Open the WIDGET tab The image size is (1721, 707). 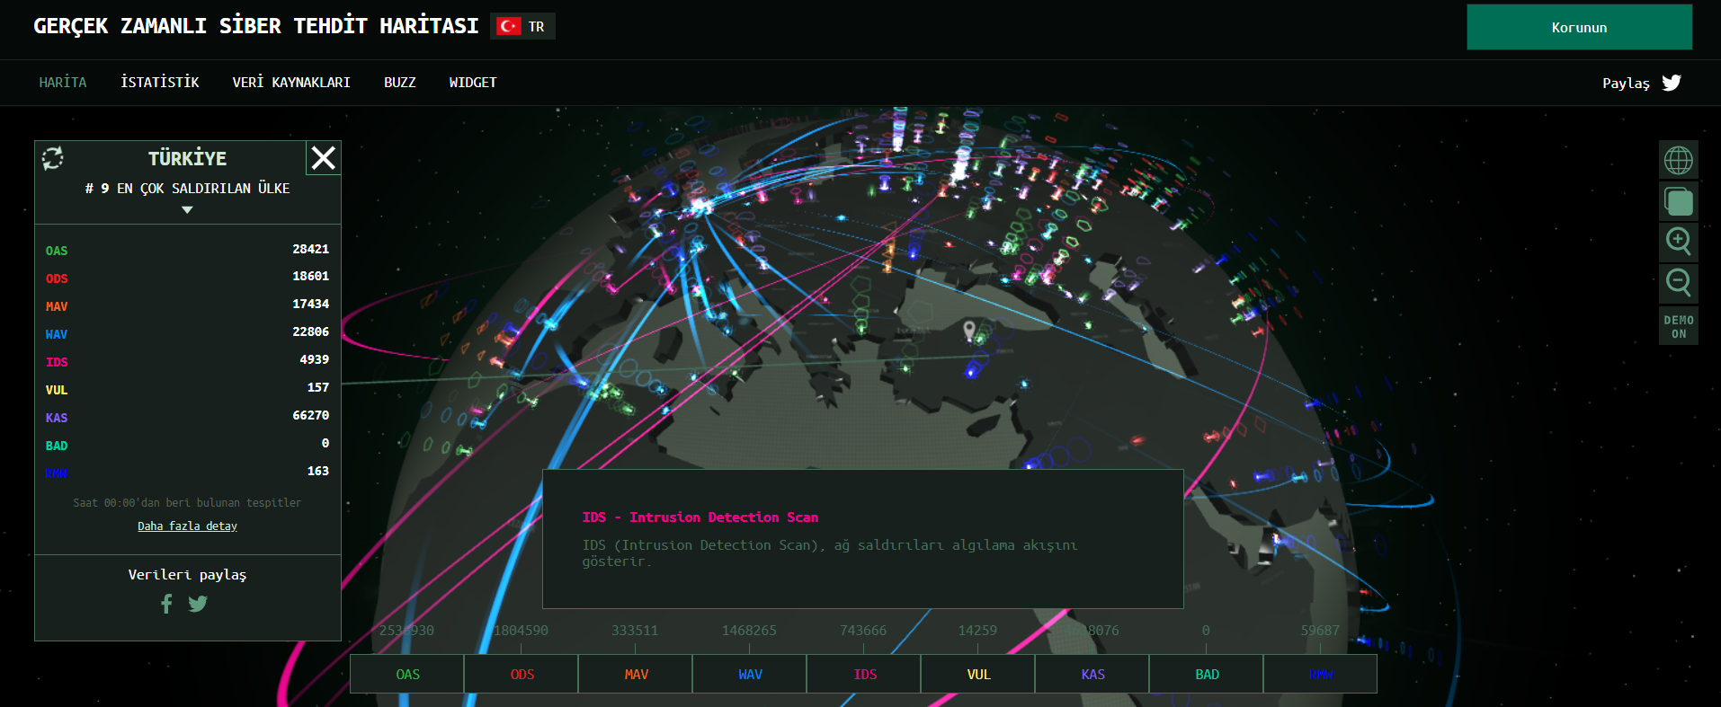pyautogui.click(x=473, y=83)
